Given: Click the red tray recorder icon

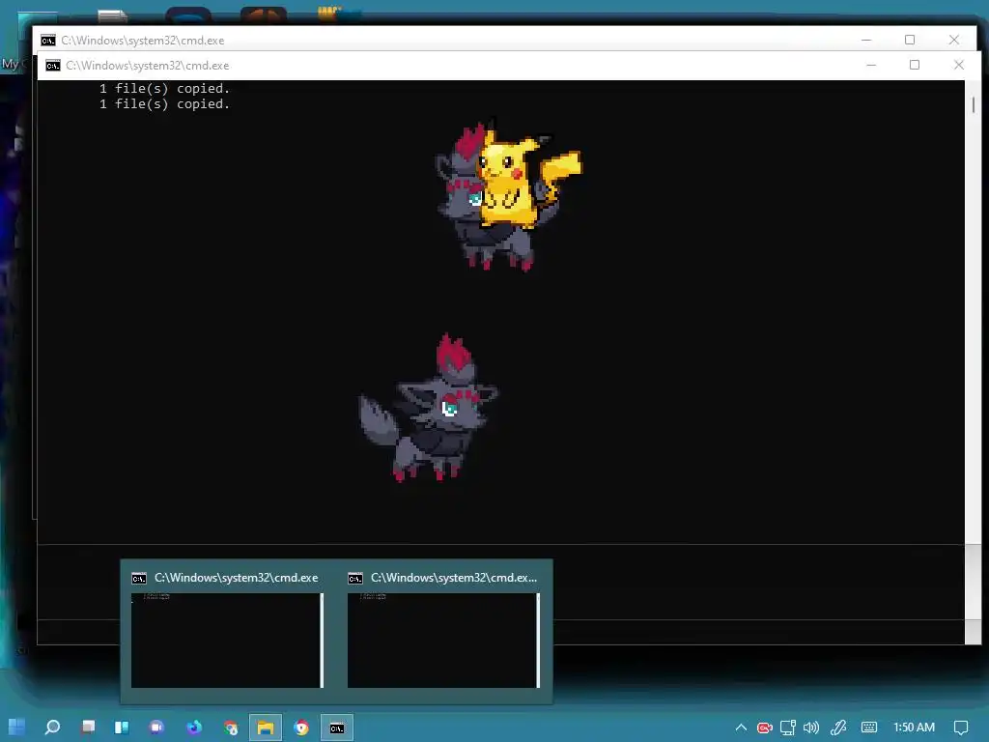Looking at the screenshot, I should coord(765,728).
